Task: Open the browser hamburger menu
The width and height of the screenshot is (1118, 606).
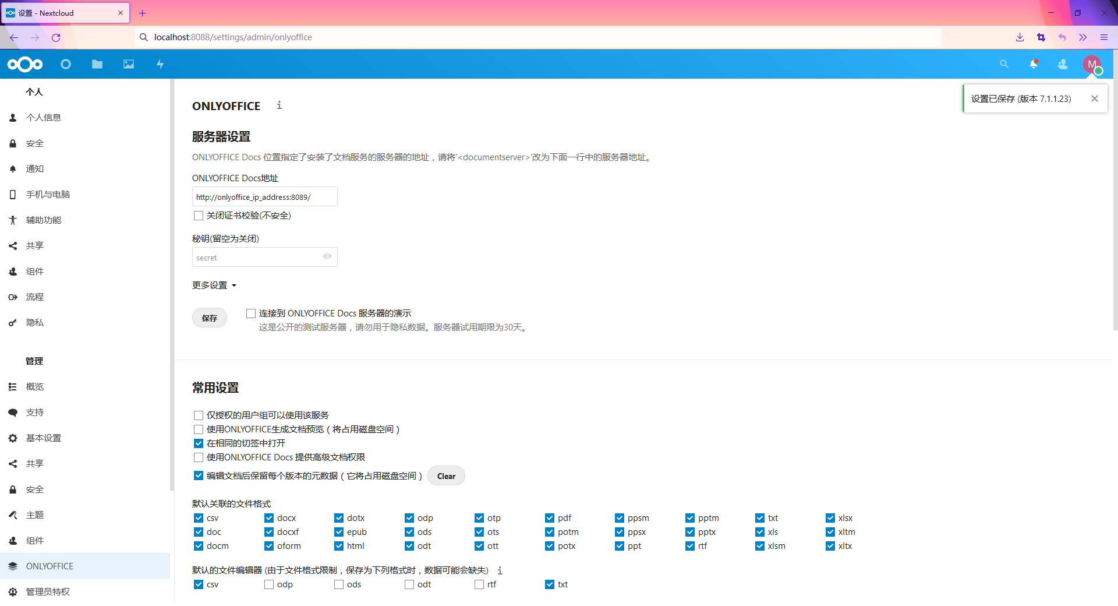Action: tap(1103, 37)
